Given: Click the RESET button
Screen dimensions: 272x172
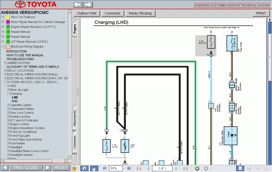Looking at the screenshot, I should pyautogui.click(x=61, y=168).
